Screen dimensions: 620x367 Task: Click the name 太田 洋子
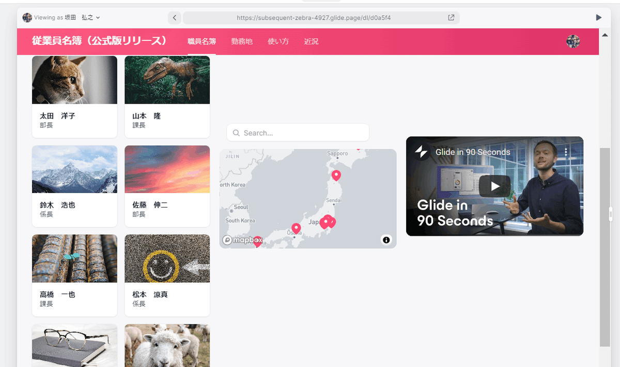pos(57,116)
